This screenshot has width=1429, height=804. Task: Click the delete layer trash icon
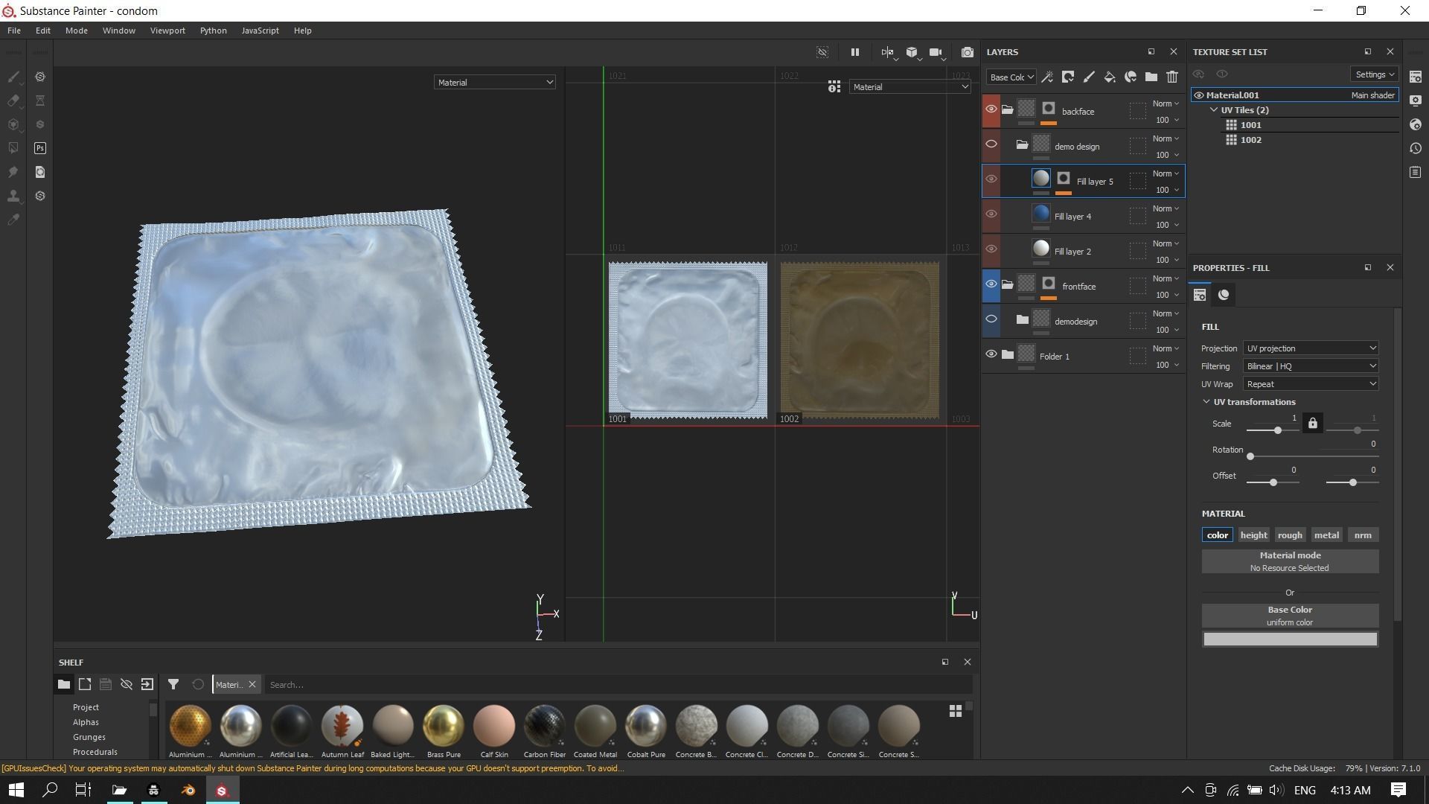click(1172, 77)
